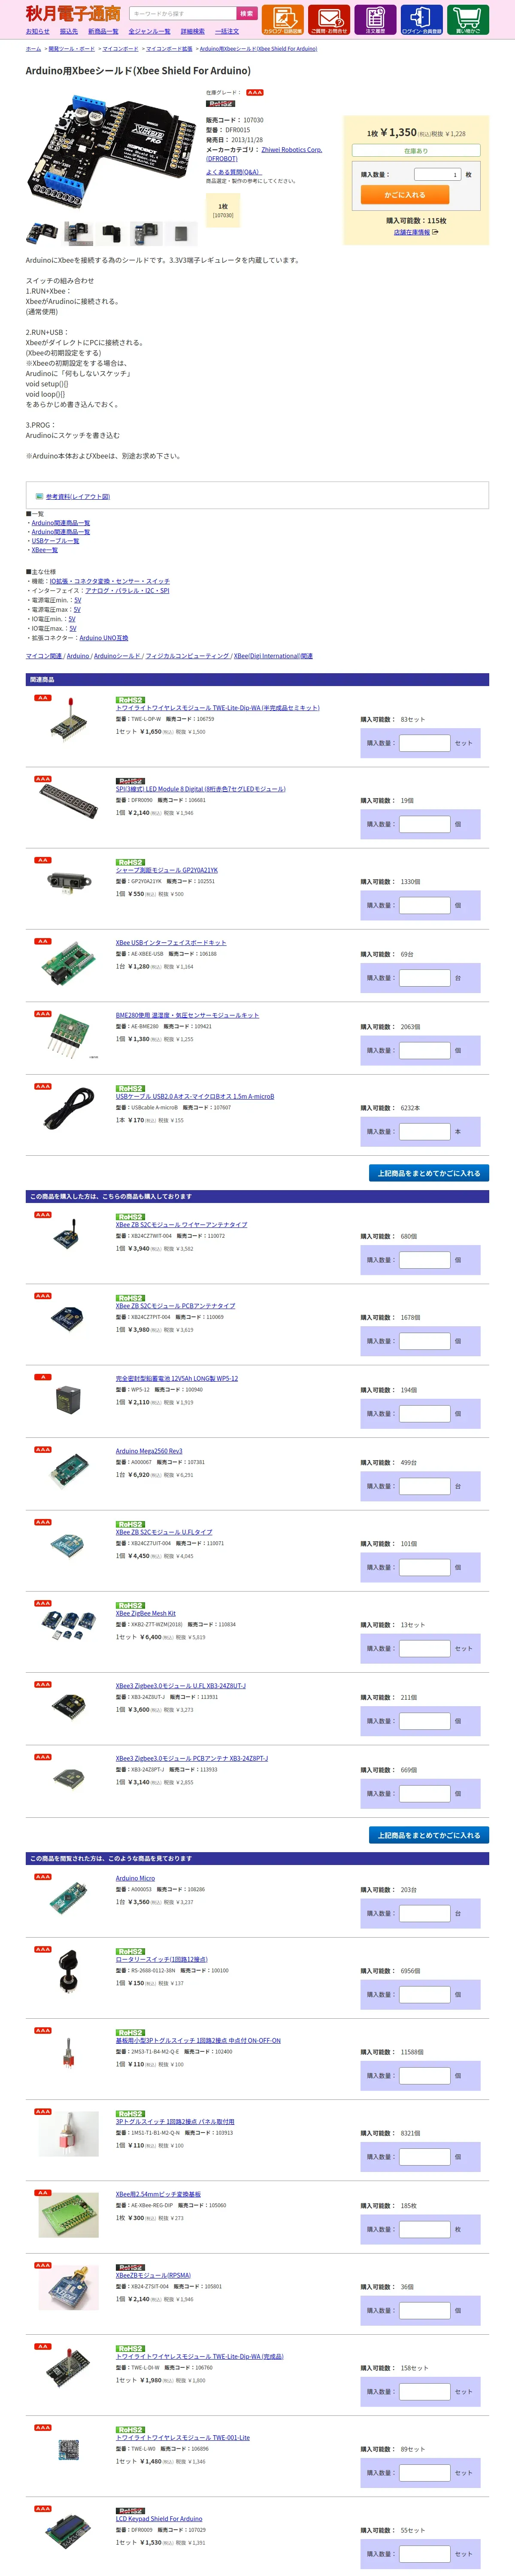Image resolution: width=515 pixels, height=2576 pixels.
Task: Focus the keyword search field
Action: [x=182, y=14]
